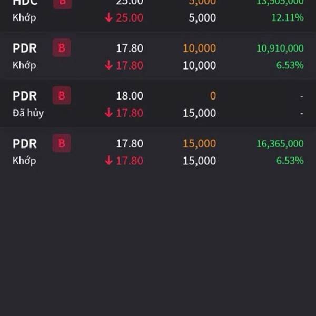
Task: Click the B badge of cancelled PDR order
Action: click(x=62, y=95)
